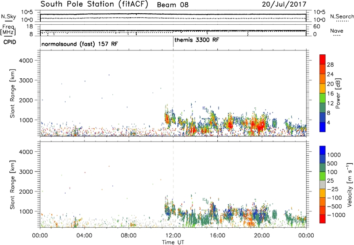The image size is (354, 245).
Task: Click the date '20/Jul/2017'
Action: [284, 4]
